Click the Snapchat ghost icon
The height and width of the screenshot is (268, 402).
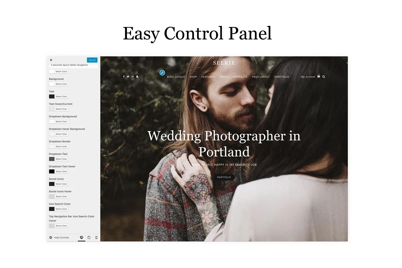(x=137, y=77)
